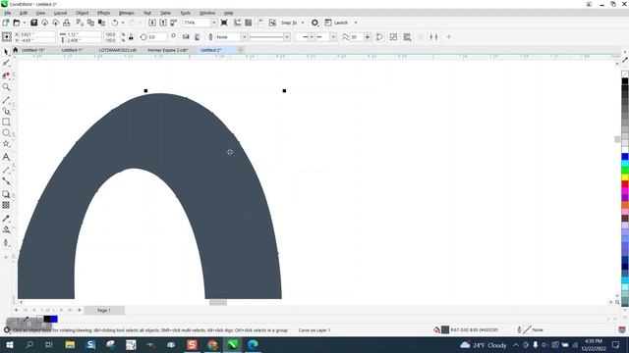The height and width of the screenshot is (353, 629).
Task: Click the Welcome home tab icon
Action: (x=16, y=50)
